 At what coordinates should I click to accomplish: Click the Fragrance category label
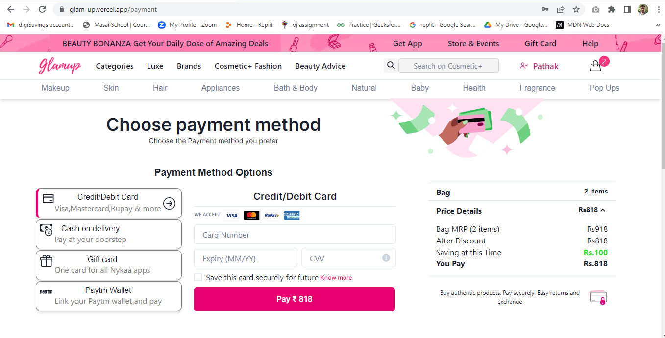pos(537,88)
